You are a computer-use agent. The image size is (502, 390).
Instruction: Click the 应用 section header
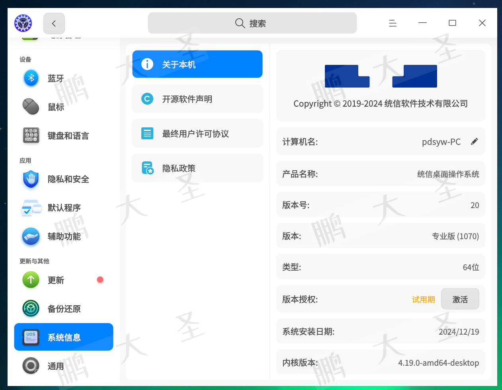click(x=25, y=160)
